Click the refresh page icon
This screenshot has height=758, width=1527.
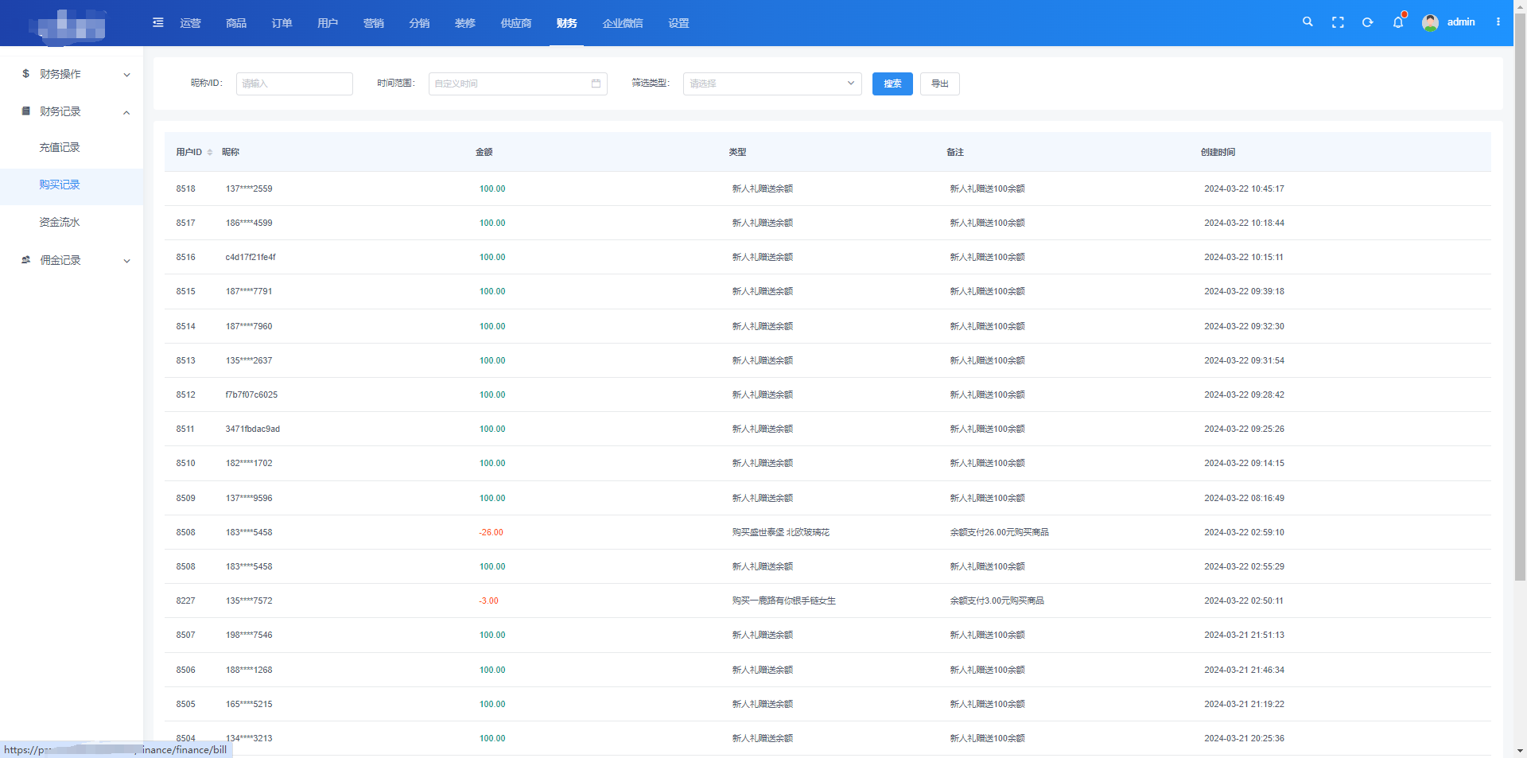[1368, 22]
